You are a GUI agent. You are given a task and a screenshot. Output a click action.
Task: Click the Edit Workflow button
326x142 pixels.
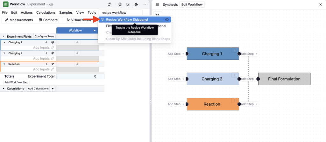[192, 4]
